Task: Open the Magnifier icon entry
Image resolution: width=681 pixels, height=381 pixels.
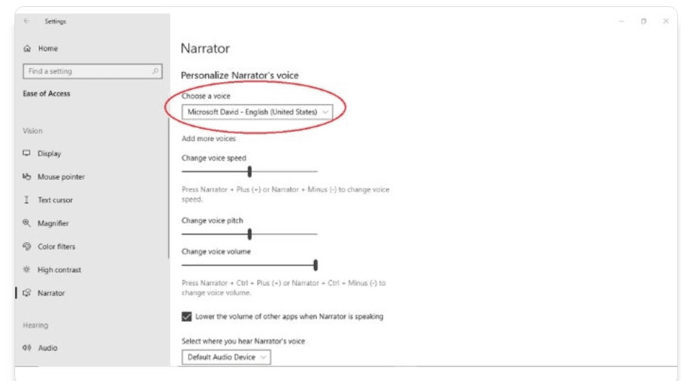Action: click(x=27, y=223)
